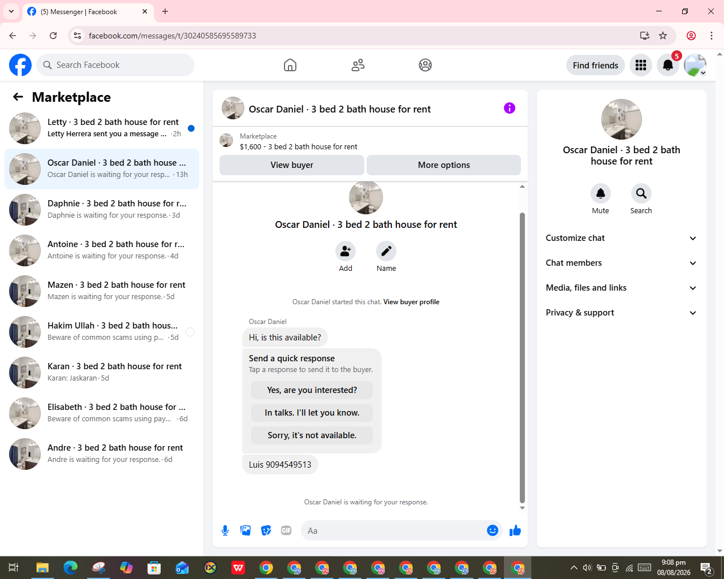Open conversation information purple icon

pyautogui.click(x=510, y=108)
